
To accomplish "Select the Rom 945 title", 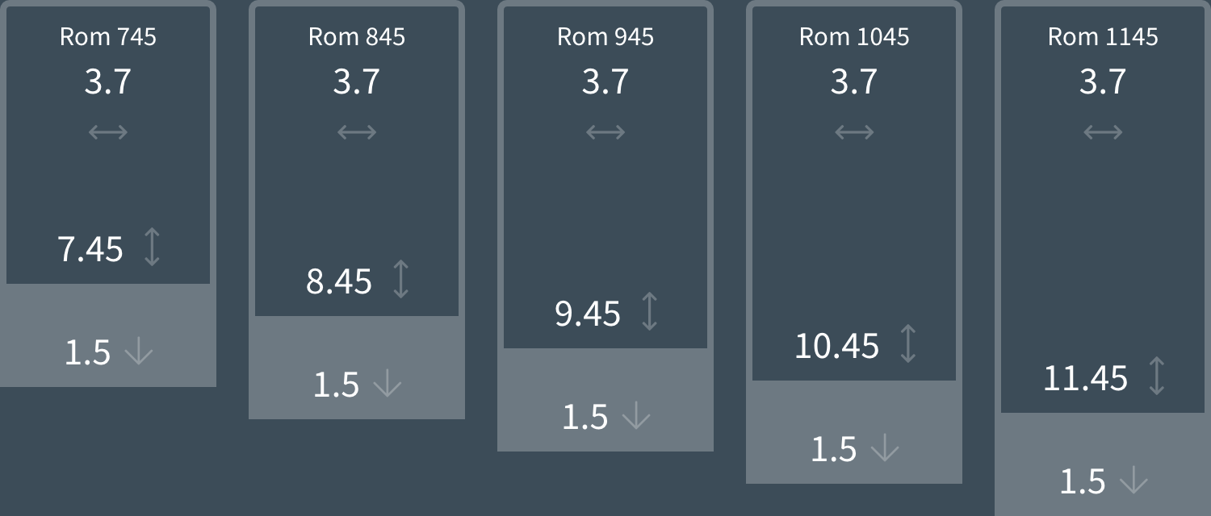I will [605, 36].
